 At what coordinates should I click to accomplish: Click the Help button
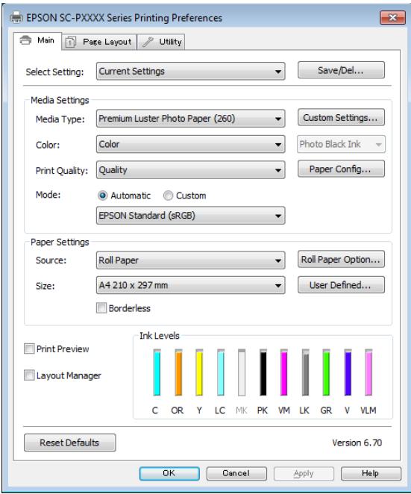tap(371, 474)
